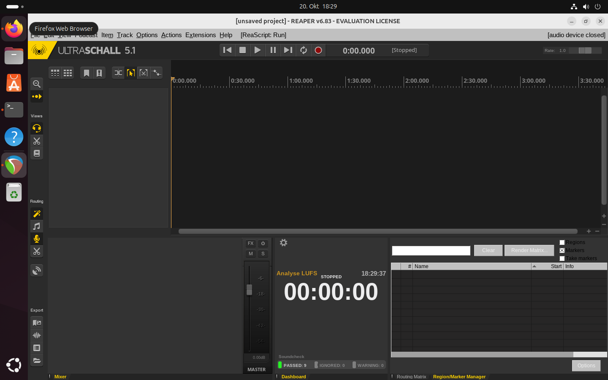Screen dimensions: 608x380
Task: Enable the Take markers checkbox
Action: click(x=562, y=258)
